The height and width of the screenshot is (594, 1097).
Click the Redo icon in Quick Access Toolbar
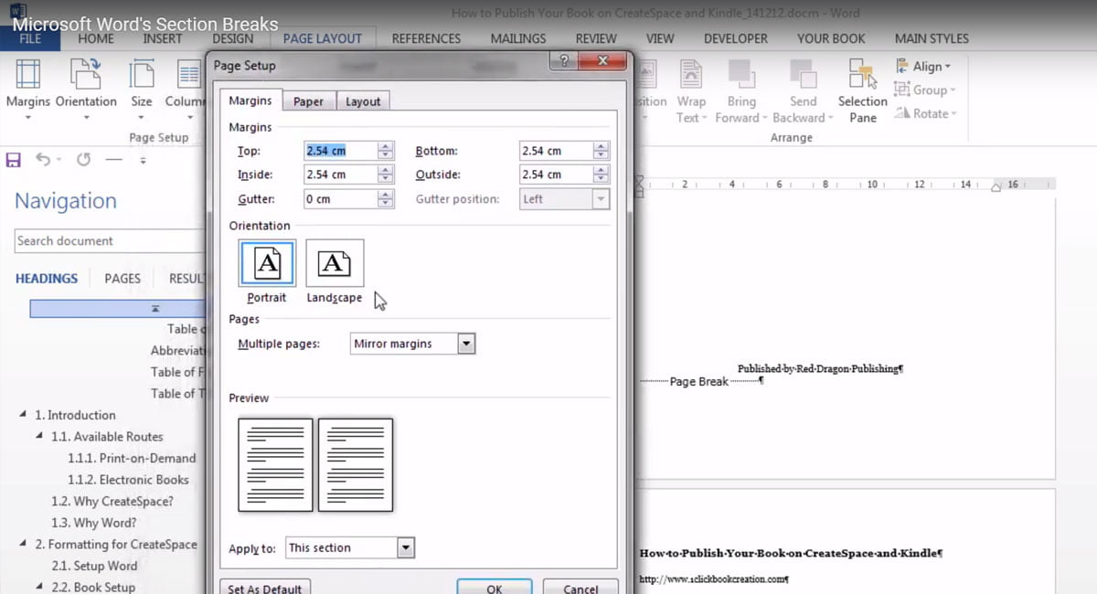tap(83, 160)
